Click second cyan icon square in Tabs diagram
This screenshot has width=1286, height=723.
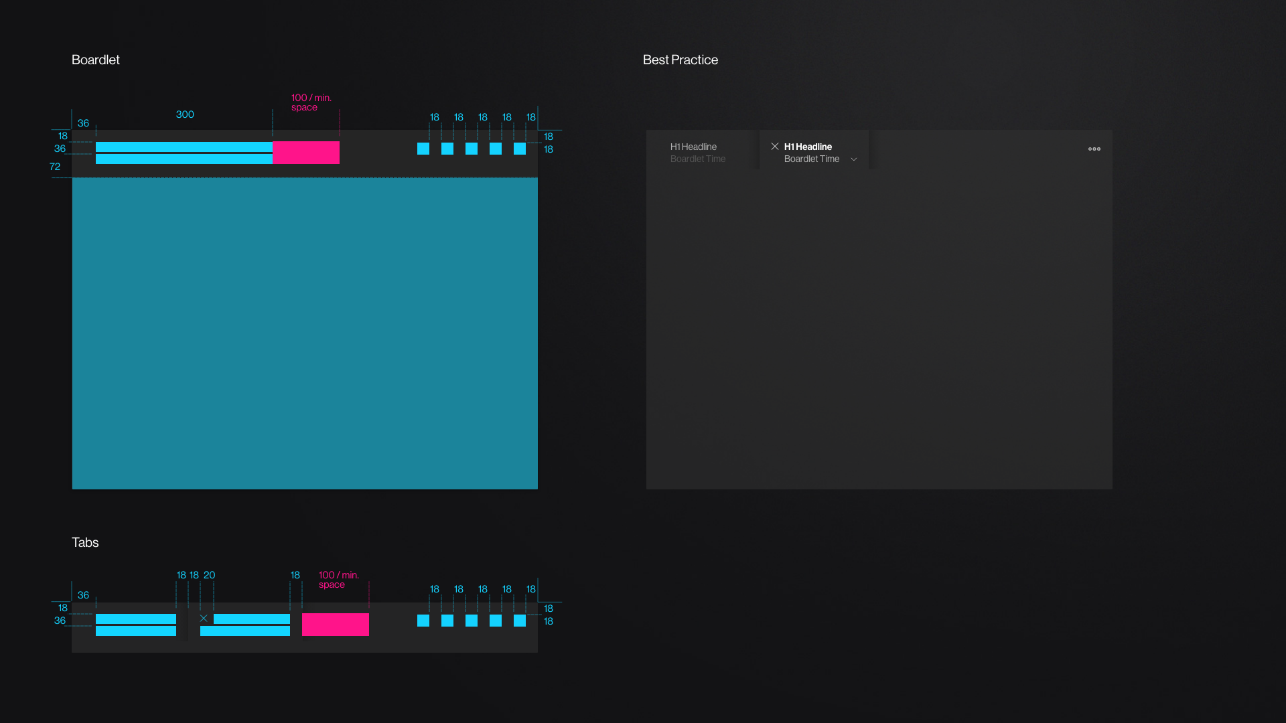point(447,621)
